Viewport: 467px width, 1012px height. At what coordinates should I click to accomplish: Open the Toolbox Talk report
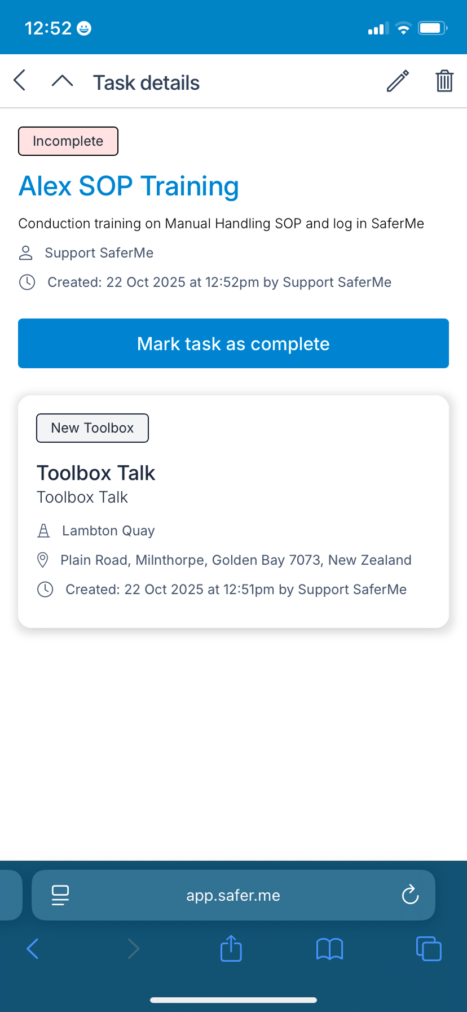point(96,472)
